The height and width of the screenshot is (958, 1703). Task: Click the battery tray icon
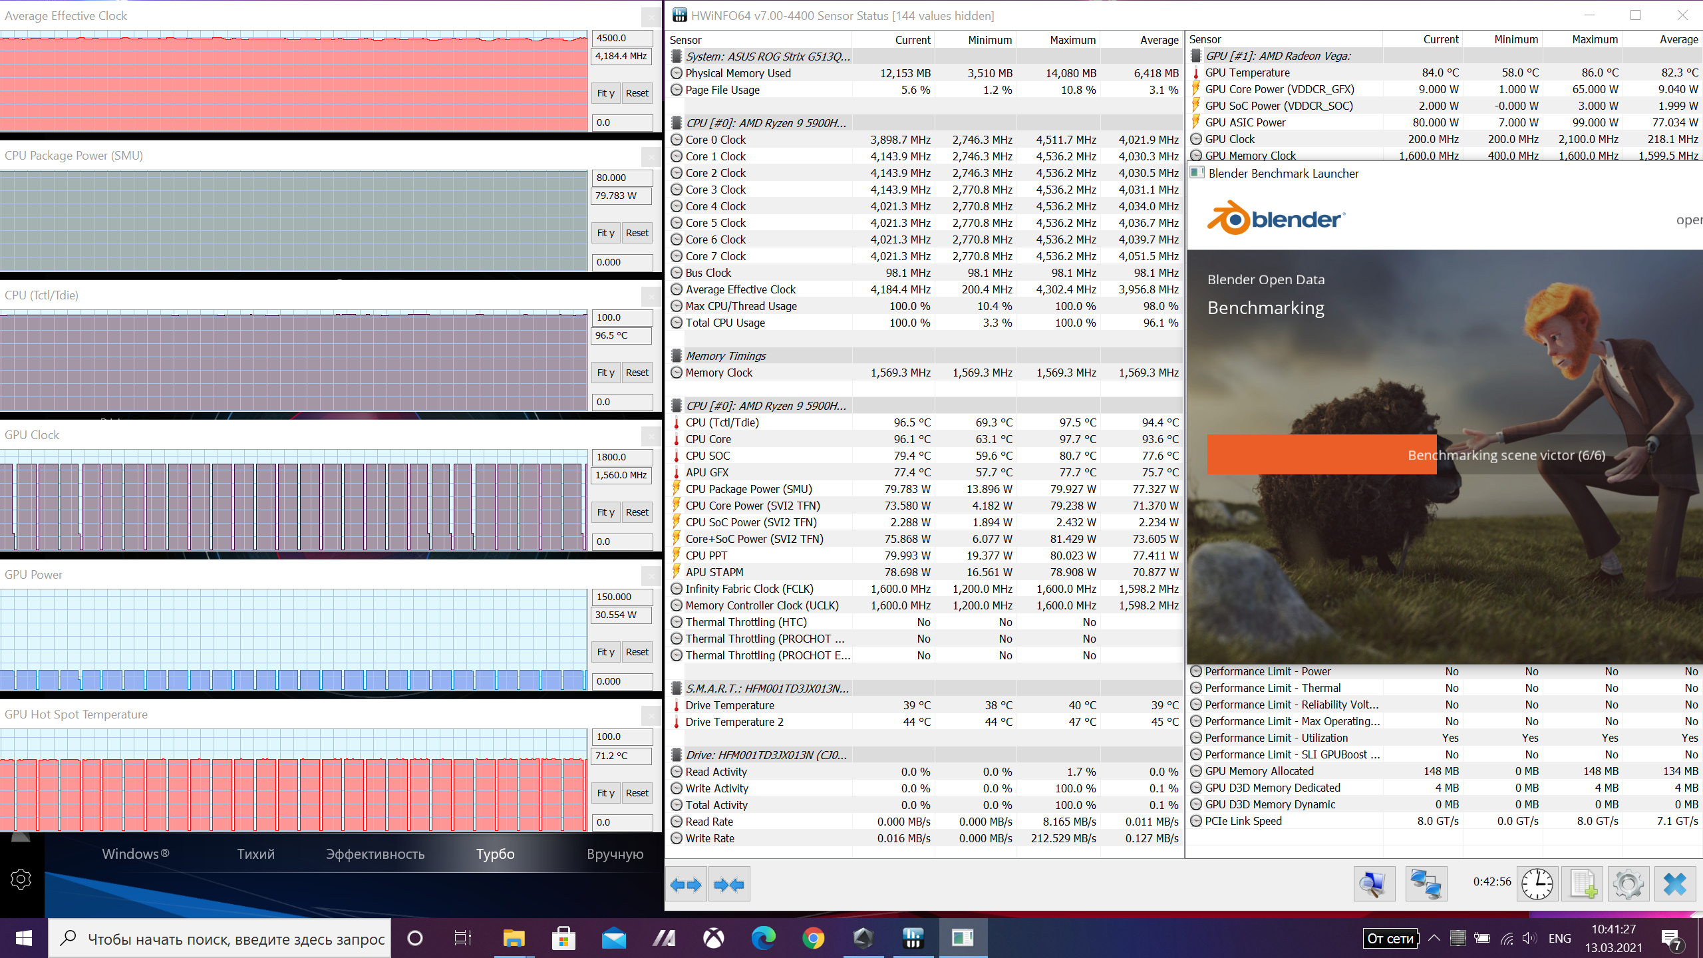coord(1482,939)
